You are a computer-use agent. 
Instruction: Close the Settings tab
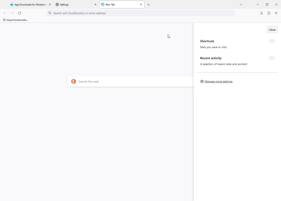click(x=95, y=5)
